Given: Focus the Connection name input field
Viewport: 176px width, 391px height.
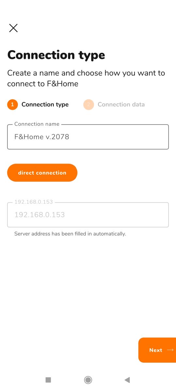Looking at the screenshot, I should click(88, 137).
